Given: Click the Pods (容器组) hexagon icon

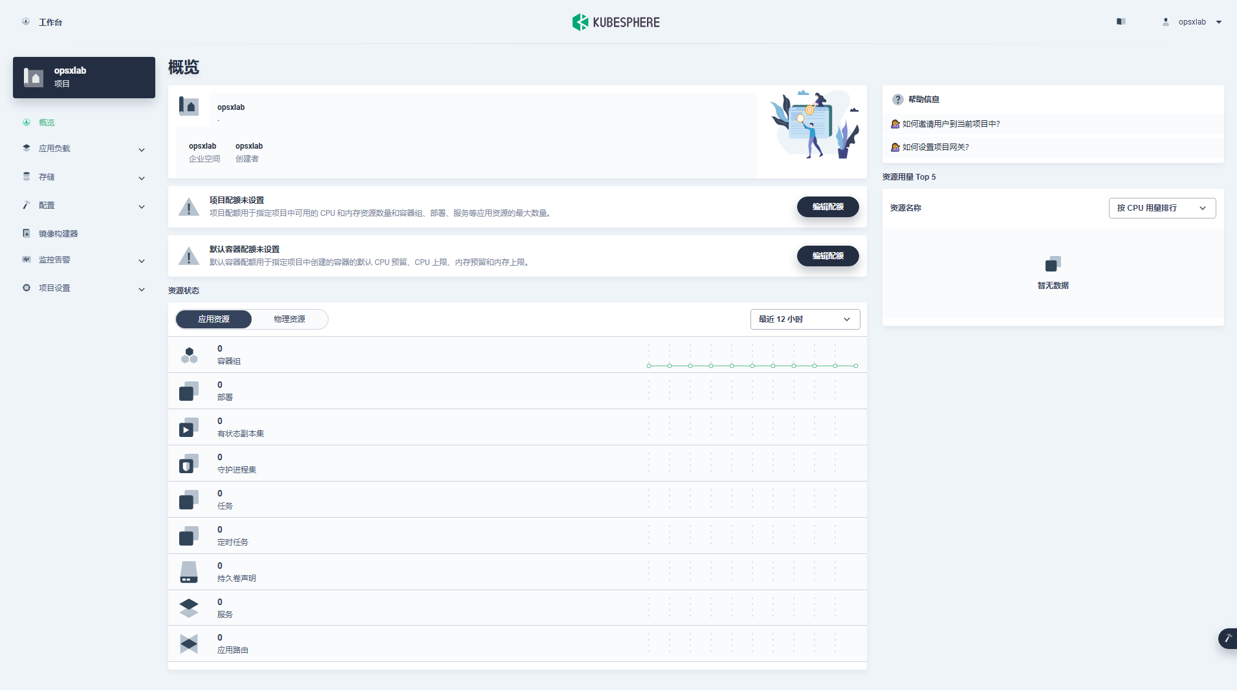Looking at the screenshot, I should pyautogui.click(x=189, y=355).
